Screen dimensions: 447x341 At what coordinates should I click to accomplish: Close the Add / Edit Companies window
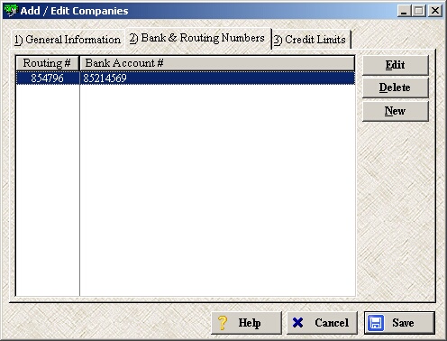(x=435, y=11)
